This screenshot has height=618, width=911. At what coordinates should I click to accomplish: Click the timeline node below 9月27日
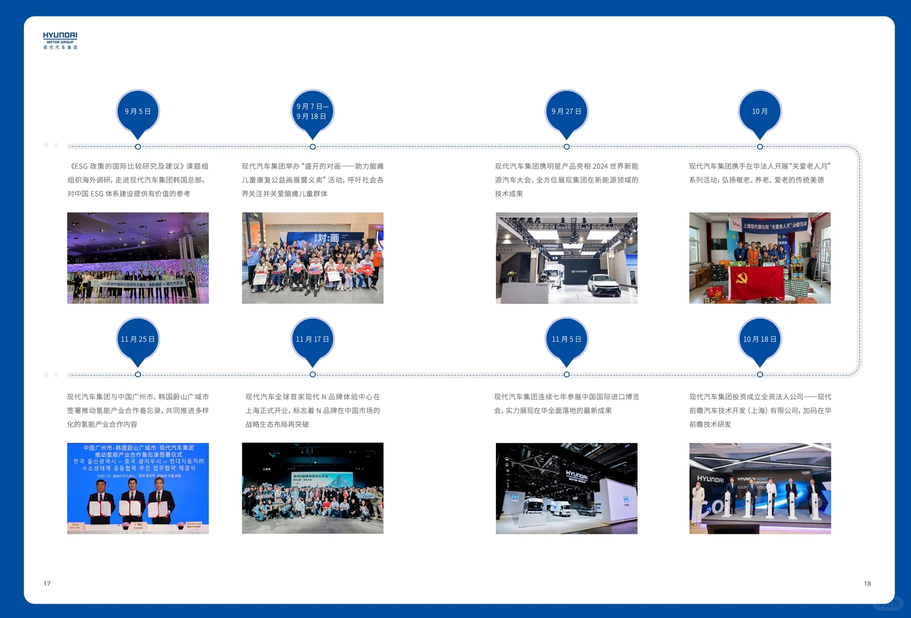(566, 146)
